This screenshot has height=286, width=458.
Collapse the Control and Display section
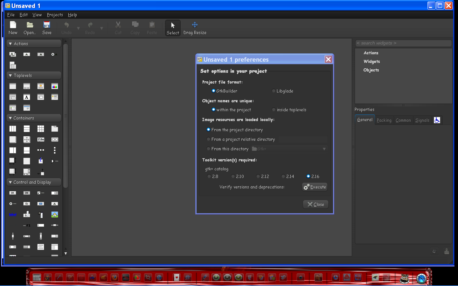click(34, 182)
